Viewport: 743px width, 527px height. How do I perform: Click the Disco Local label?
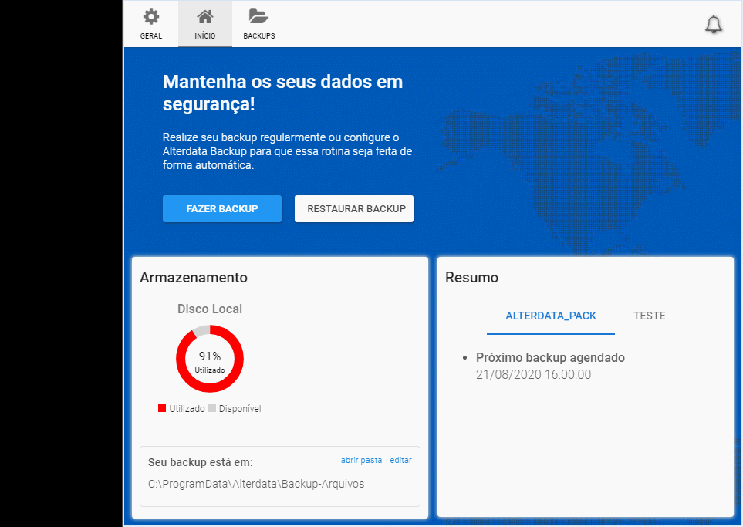(x=210, y=309)
